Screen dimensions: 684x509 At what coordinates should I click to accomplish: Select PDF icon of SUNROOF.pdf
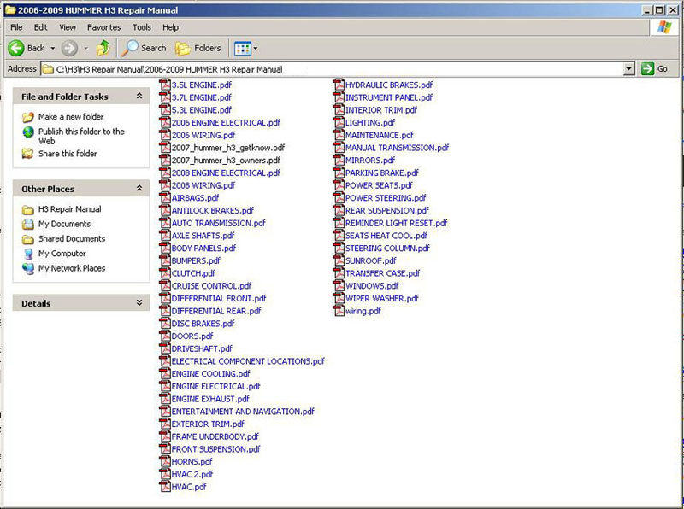(x=339, y=260)
